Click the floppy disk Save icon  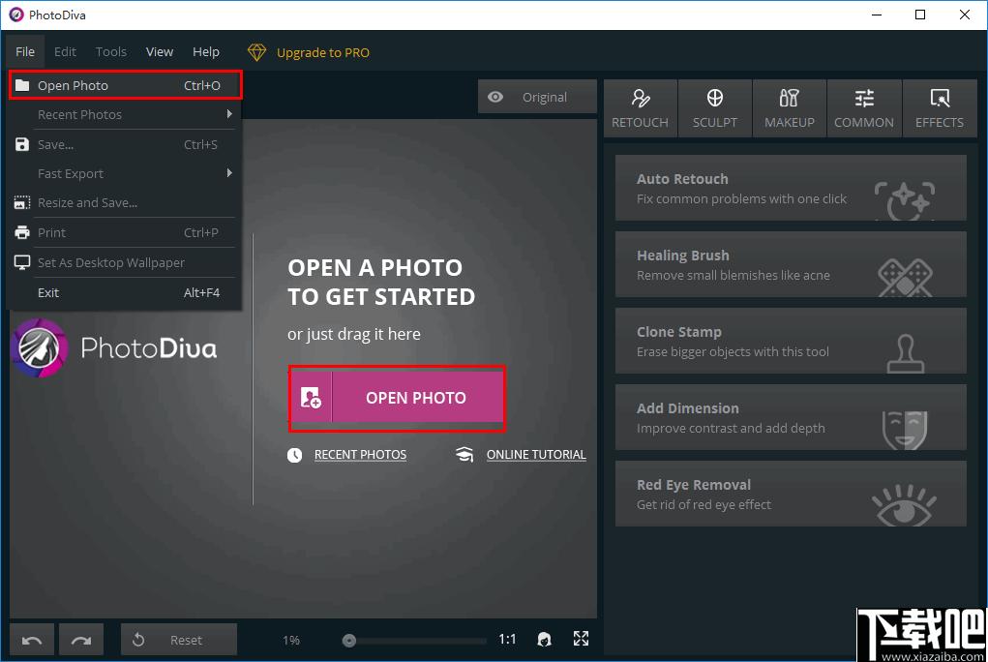(x=22, y=144)
